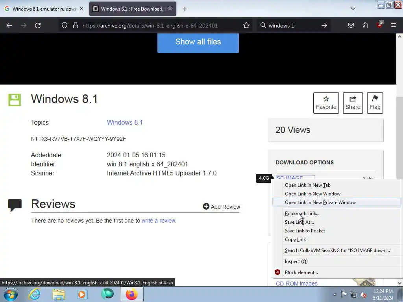This screenshot has height=302, width=403.
Task: Bookmark this page with the star icon
Action: coord(246,26)
